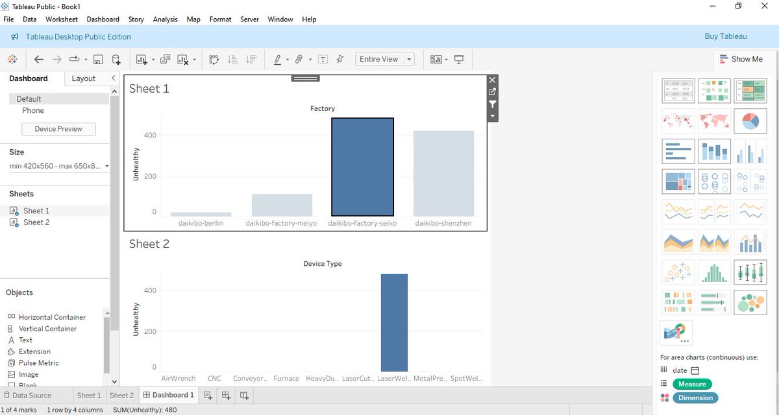
Task: Select pie chart in Show Me
Action: coord(750,121)
